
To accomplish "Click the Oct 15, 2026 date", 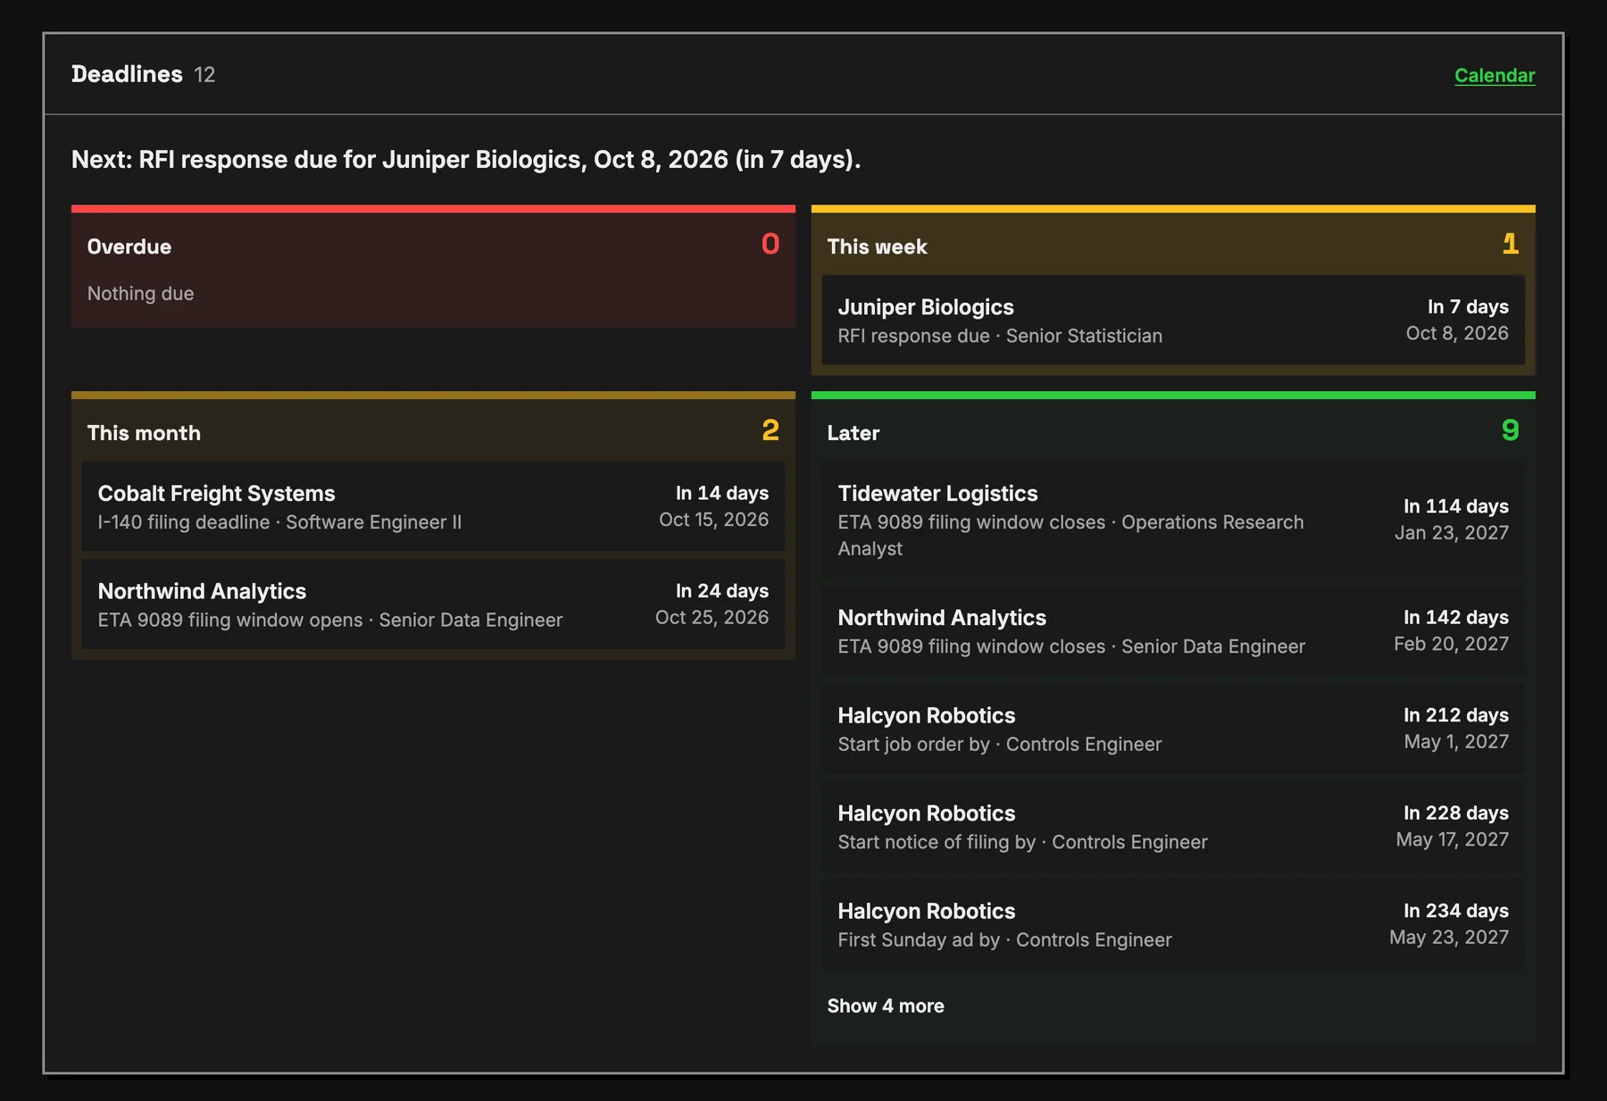I will [713, 520].
